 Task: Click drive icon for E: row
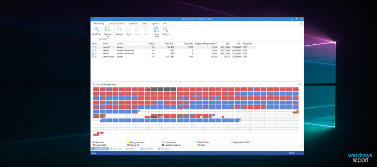point(93,53)
